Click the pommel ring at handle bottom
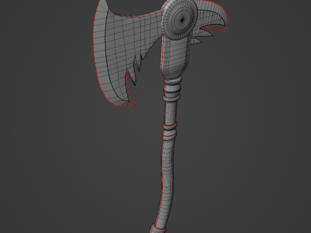This screenshot has width=311, height=233. (157, 228)
